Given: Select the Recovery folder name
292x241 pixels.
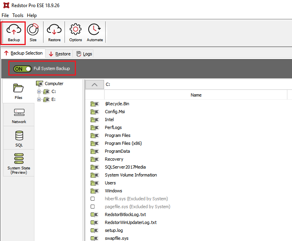Looking at the screenshot, I should (x=114, y=159).
